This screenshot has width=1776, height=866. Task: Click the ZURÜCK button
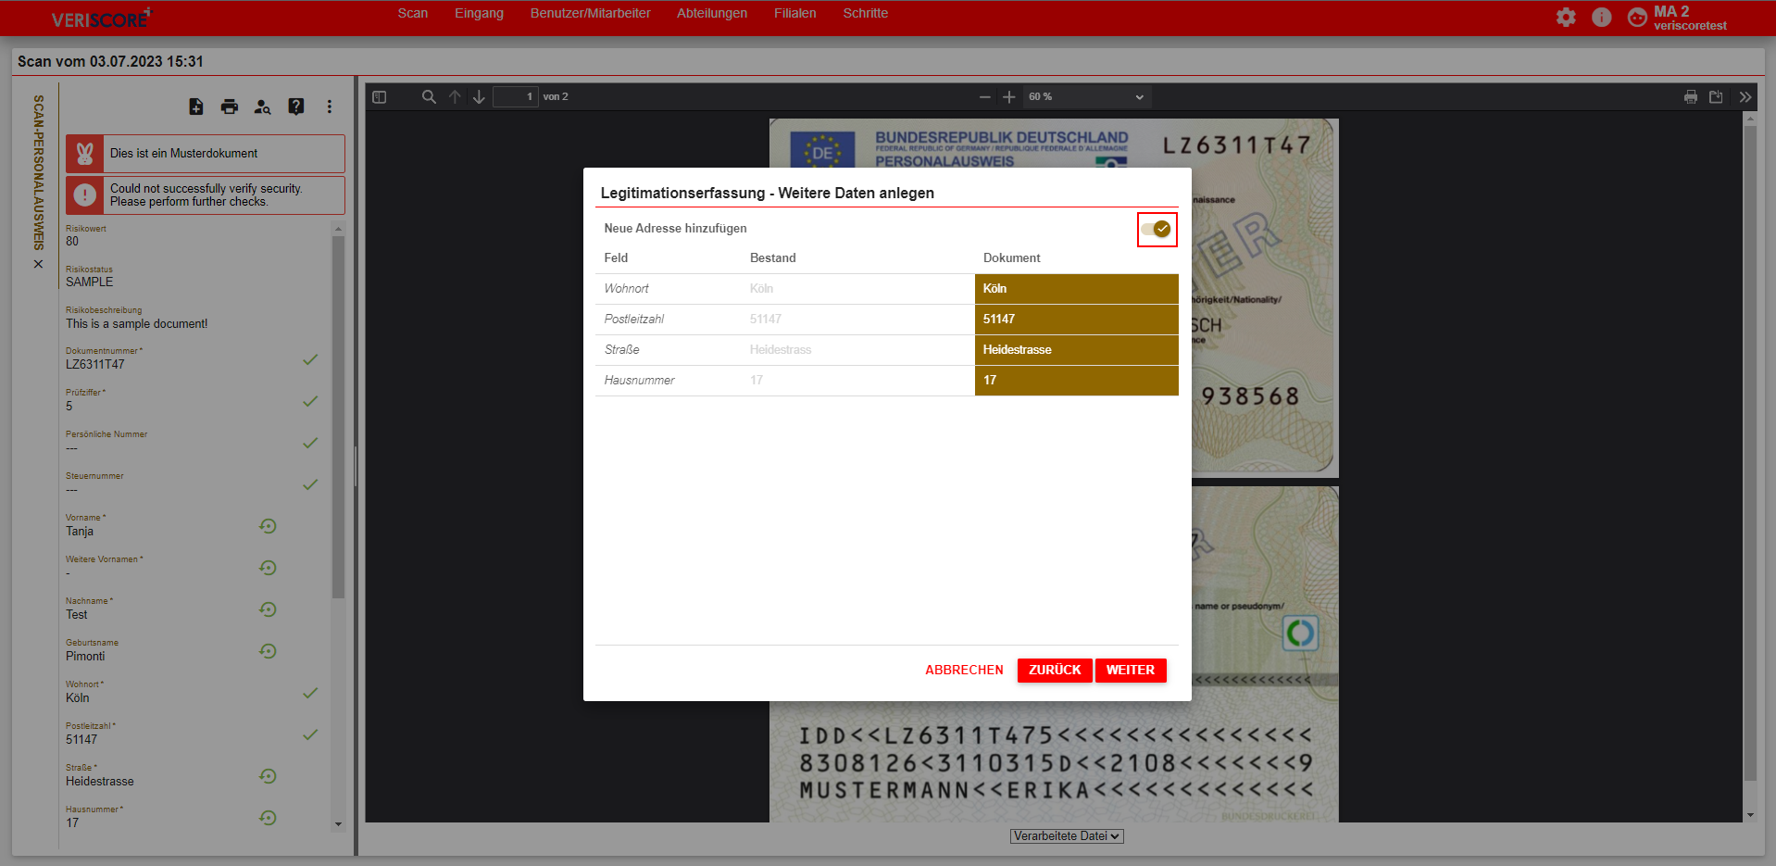[x=1055, y=670]
